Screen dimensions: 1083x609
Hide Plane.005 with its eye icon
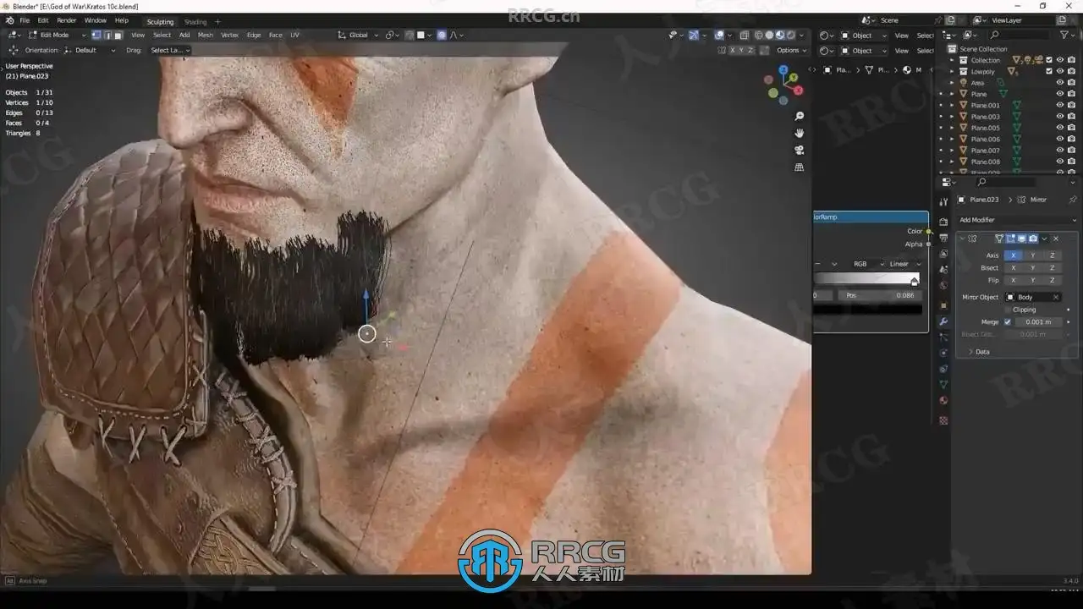tap(1060, 128)
